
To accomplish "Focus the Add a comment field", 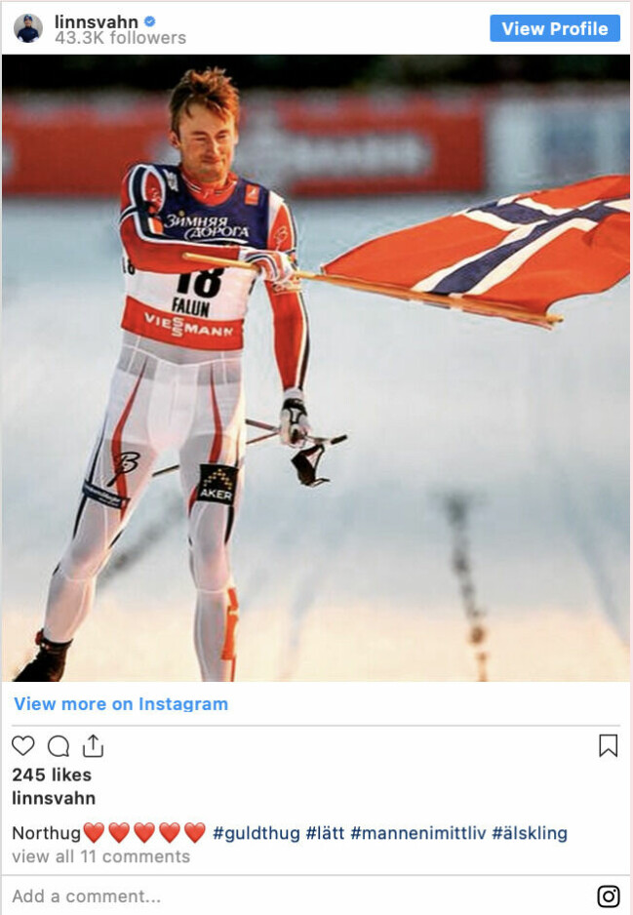I will [x=297, y=896].
